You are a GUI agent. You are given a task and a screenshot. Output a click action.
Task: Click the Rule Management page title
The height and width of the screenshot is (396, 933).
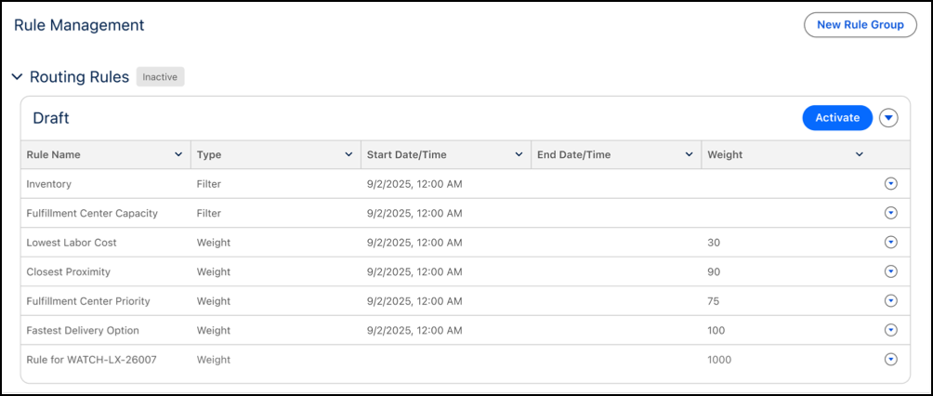[x=79, y=25]
